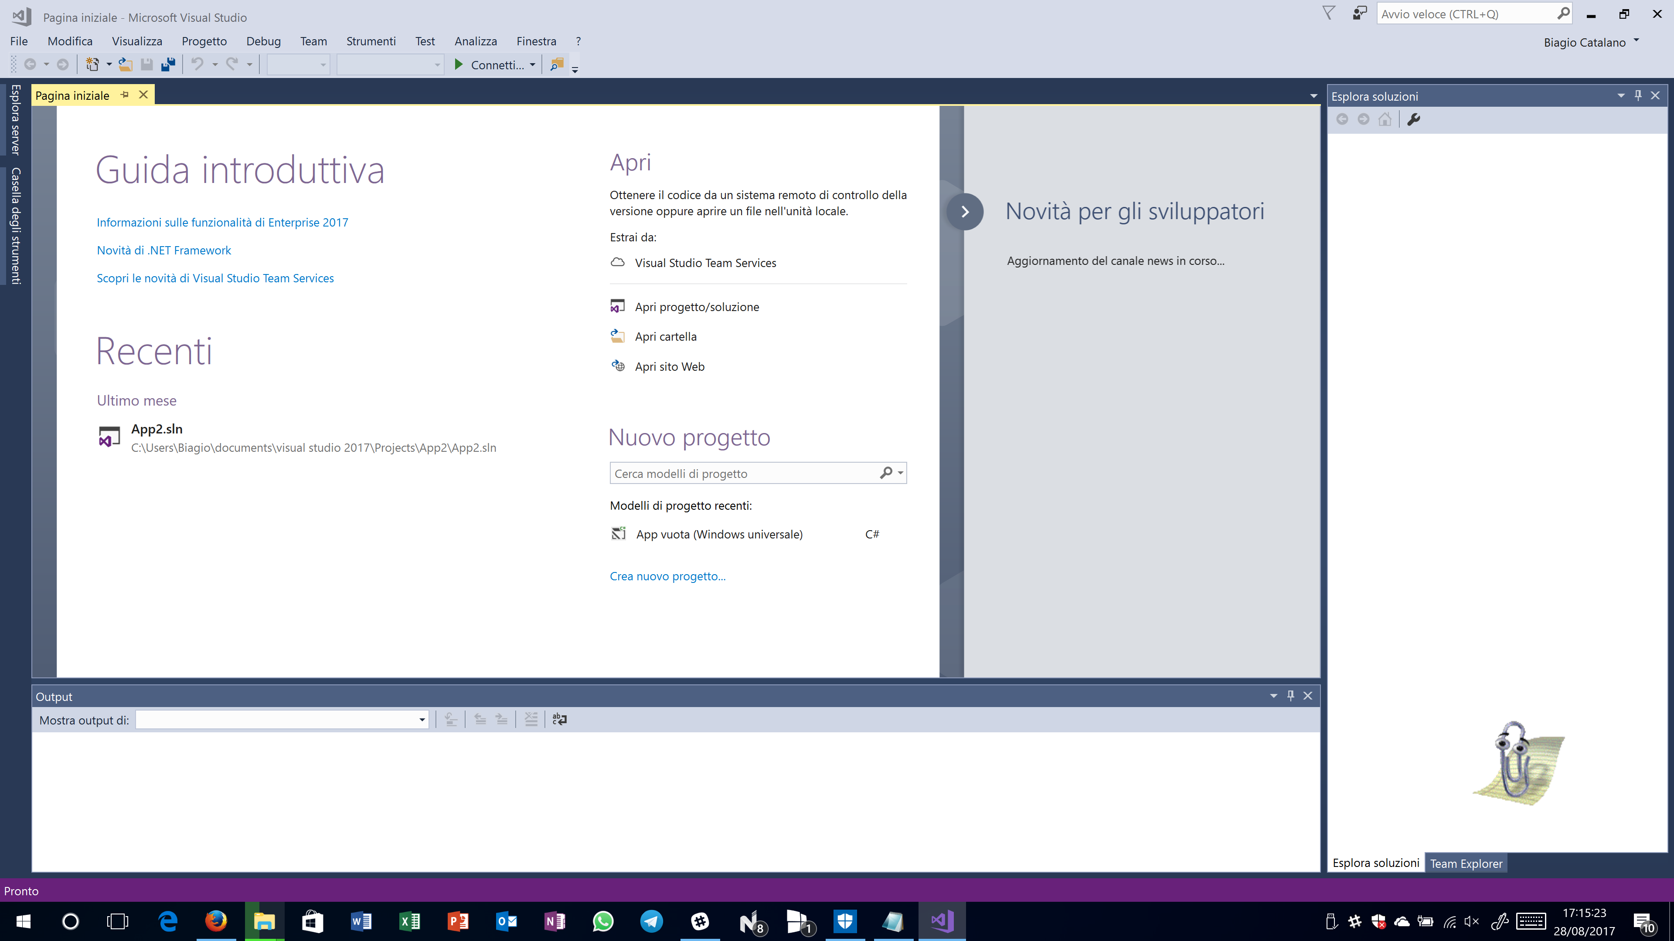Click Solution Explorer forward arrow icon

(1363, 119)
